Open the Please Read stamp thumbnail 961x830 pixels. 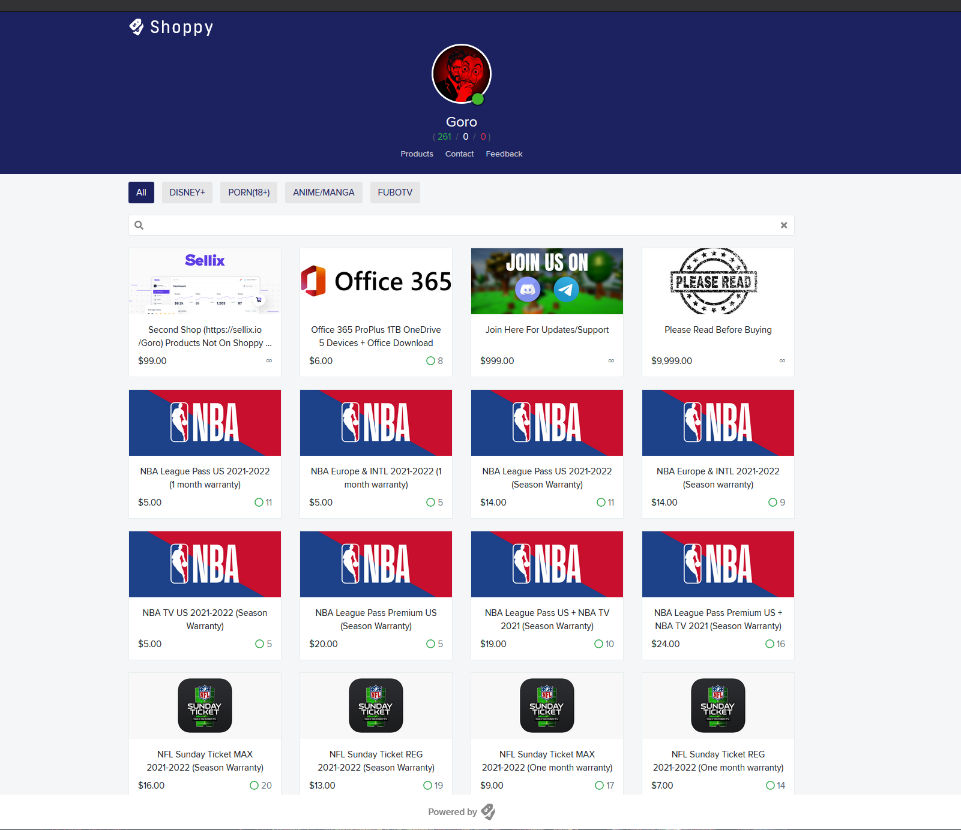point(718,281)
